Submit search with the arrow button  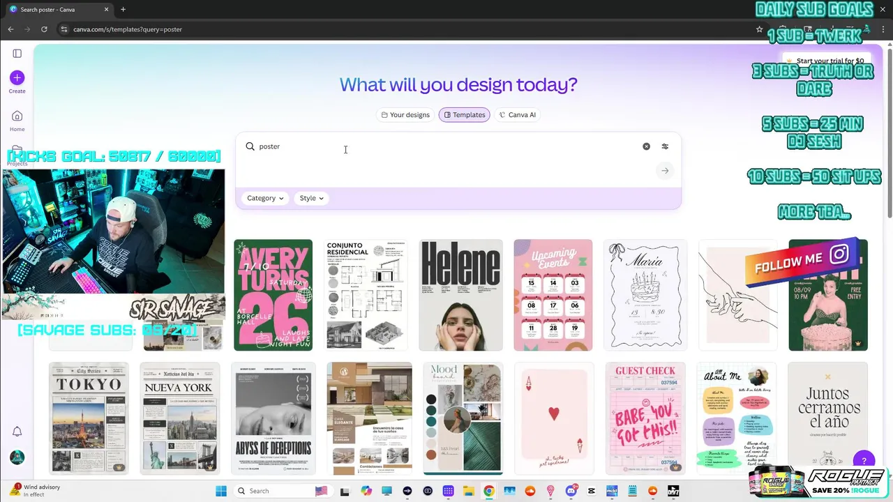(665, 171)
